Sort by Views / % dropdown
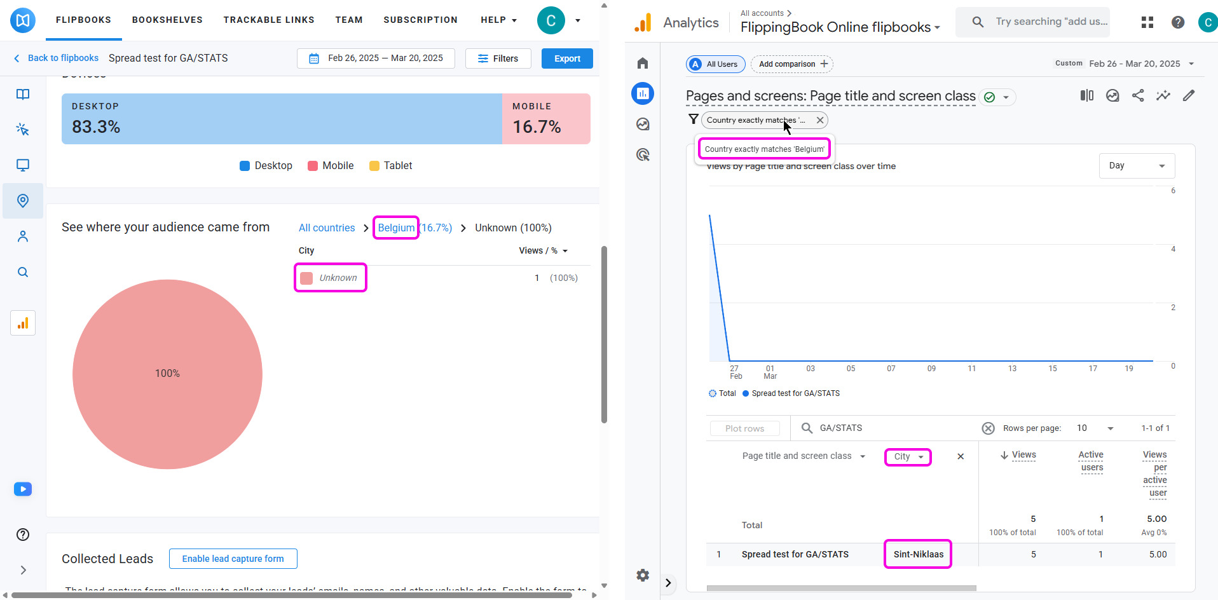 (544, 250)
